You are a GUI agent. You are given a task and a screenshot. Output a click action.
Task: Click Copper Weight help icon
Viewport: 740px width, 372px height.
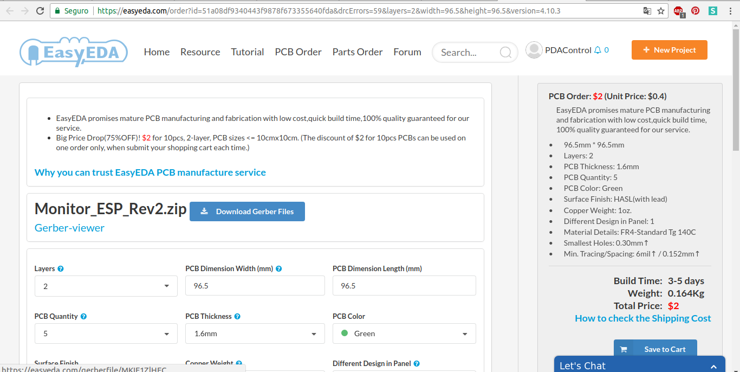[239, 364]
